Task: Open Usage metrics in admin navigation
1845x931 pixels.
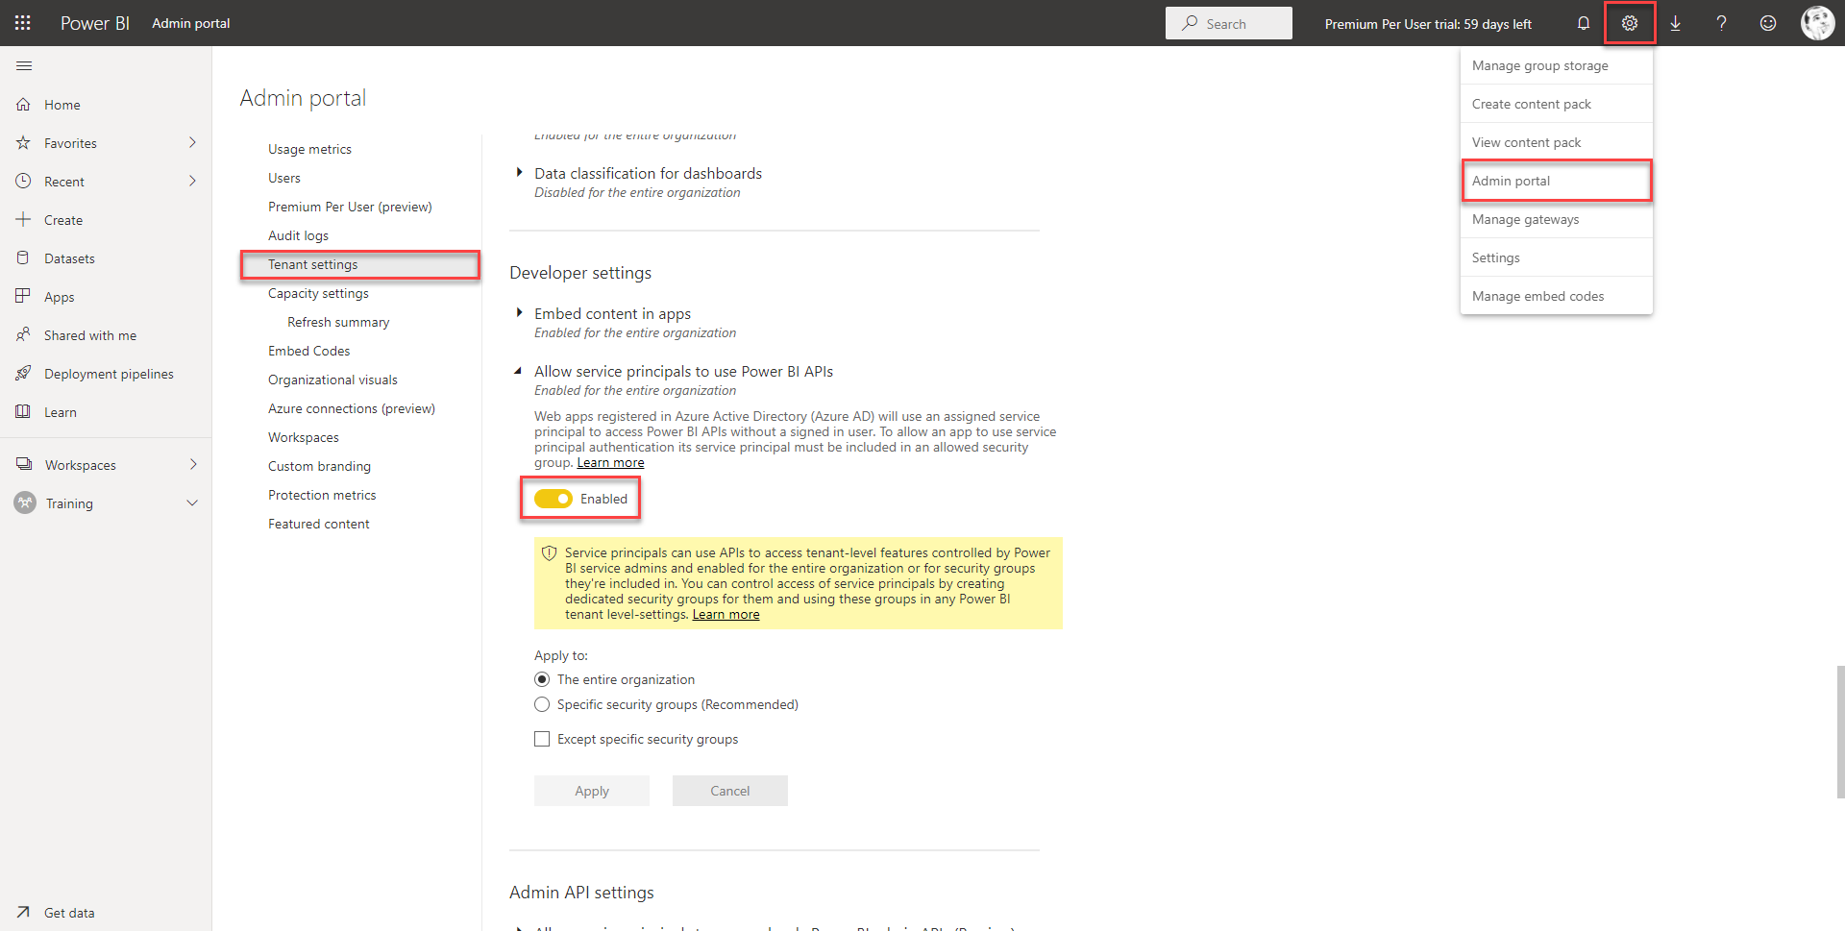Action: (309, 149)
